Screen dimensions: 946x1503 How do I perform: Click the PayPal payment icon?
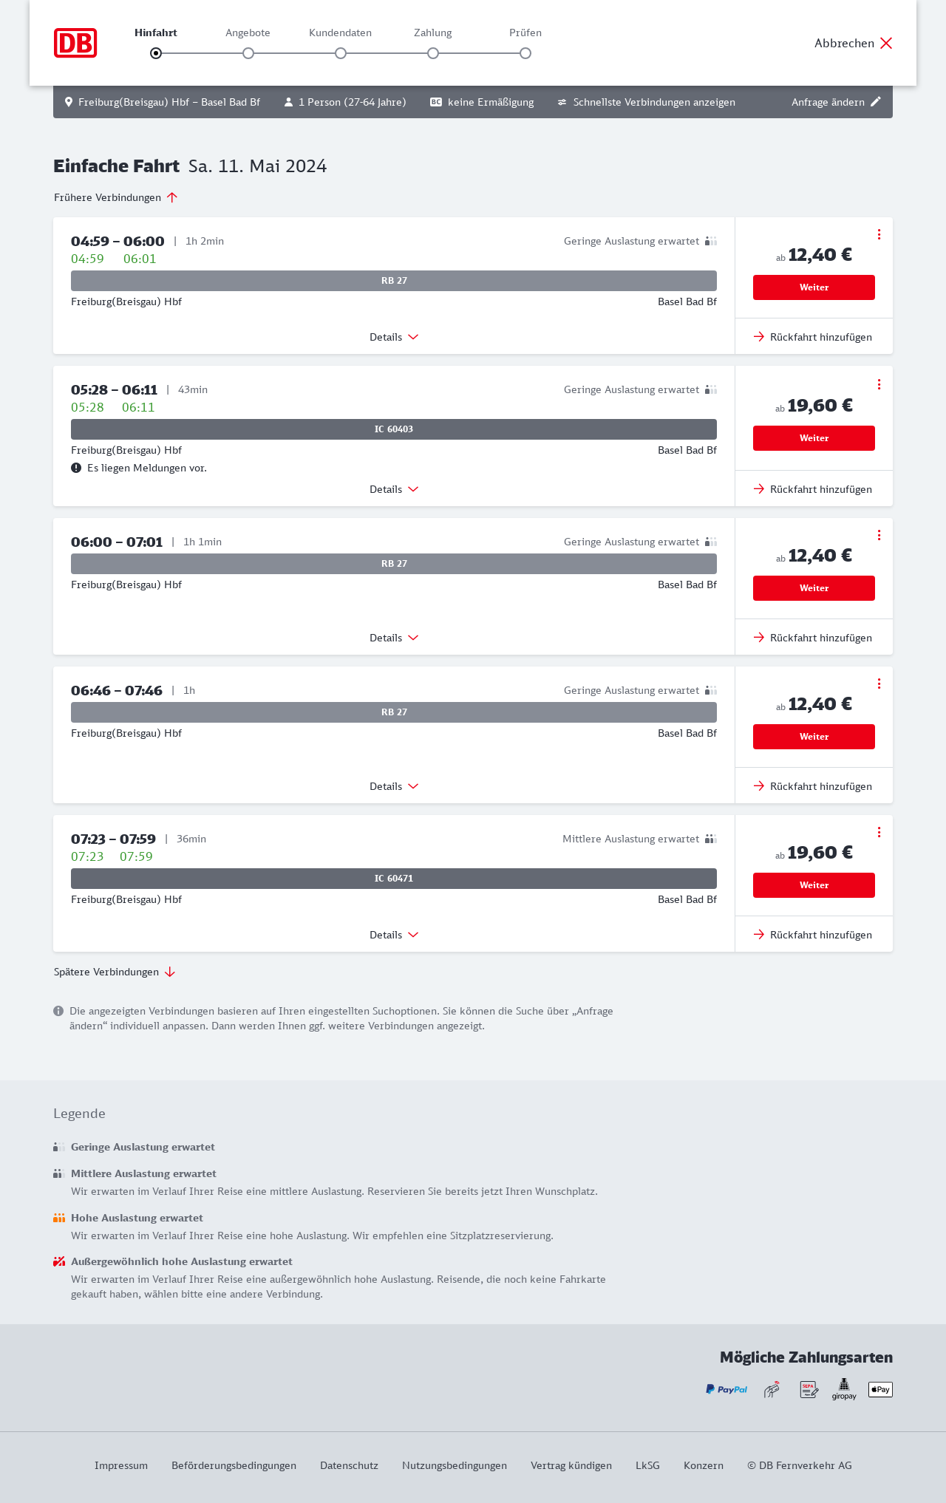tap(726, 1389)
